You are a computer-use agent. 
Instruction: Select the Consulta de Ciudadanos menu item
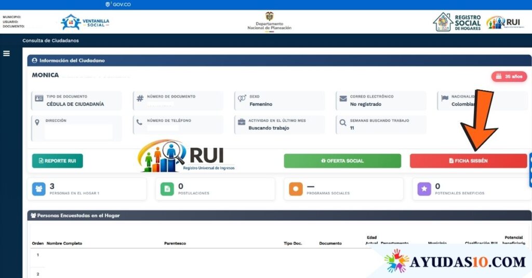coord(50,40)
